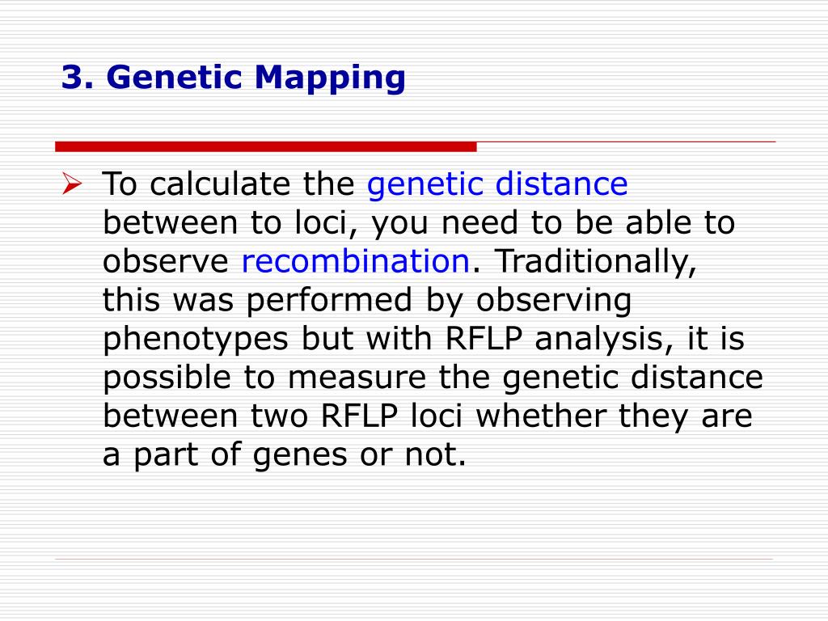Click the red arrow bullet icon
Viewport: 828px width, 621px height.
pyautogui.click(x=72, y=184)
